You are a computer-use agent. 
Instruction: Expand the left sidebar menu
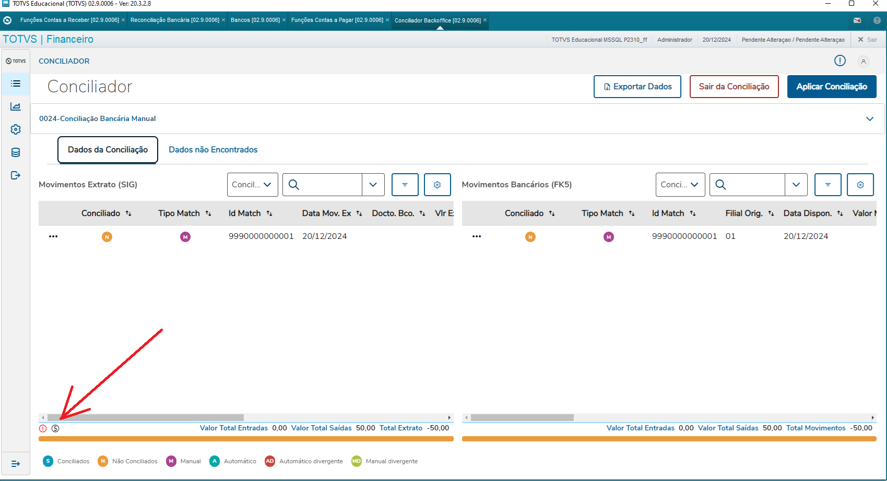16,464
